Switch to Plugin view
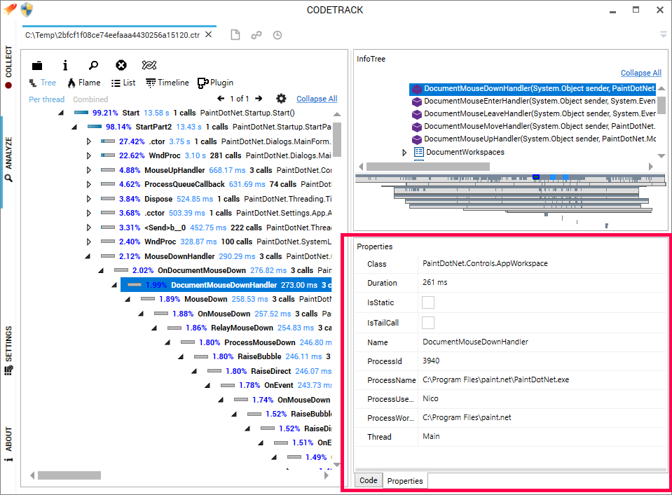 click(x=216, y=83)
